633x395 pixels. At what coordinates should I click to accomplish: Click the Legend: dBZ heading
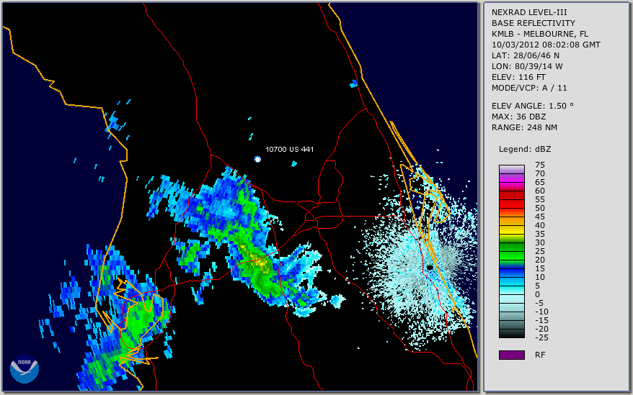pyautogui.click(x=525, y=149)
